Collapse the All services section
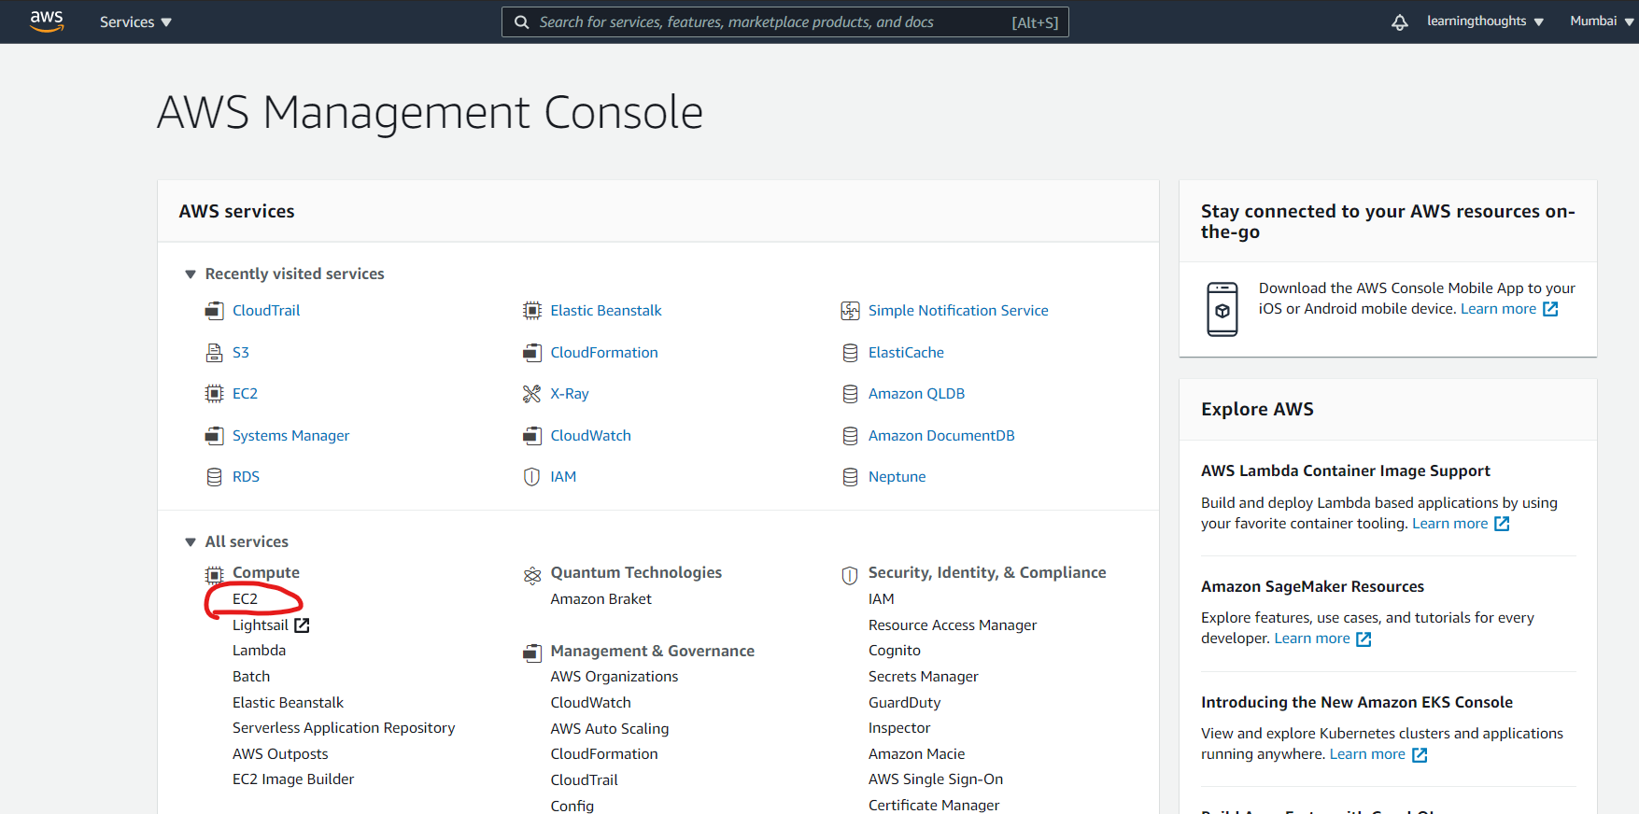1639x814 pixels. click(x=191, y=542)
